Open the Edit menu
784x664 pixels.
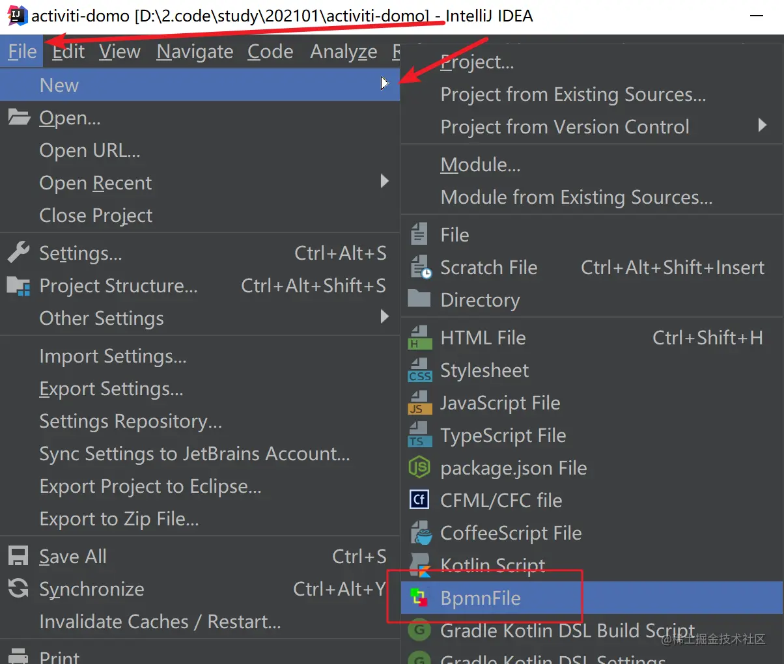click(x=68, y=51)
